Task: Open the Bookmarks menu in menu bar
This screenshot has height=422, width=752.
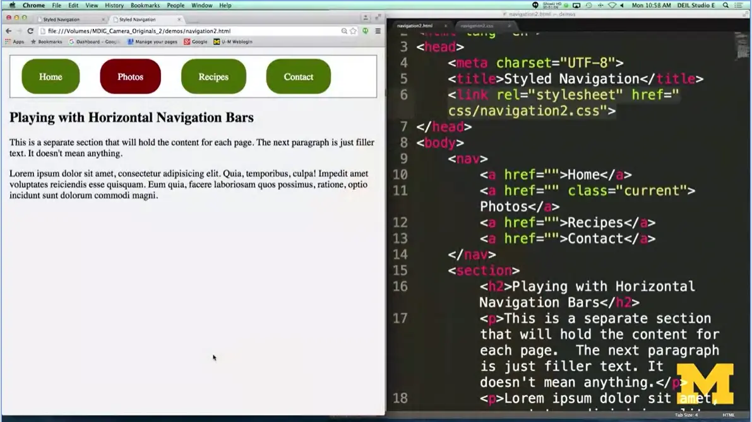Action: (x=145, y=5)
